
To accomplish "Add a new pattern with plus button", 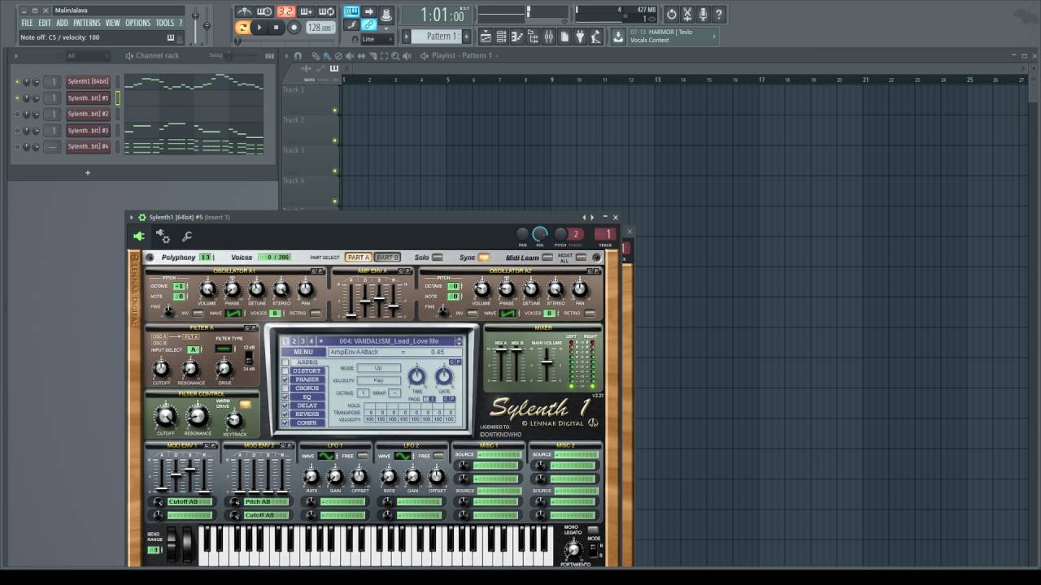I will point(467,37).
